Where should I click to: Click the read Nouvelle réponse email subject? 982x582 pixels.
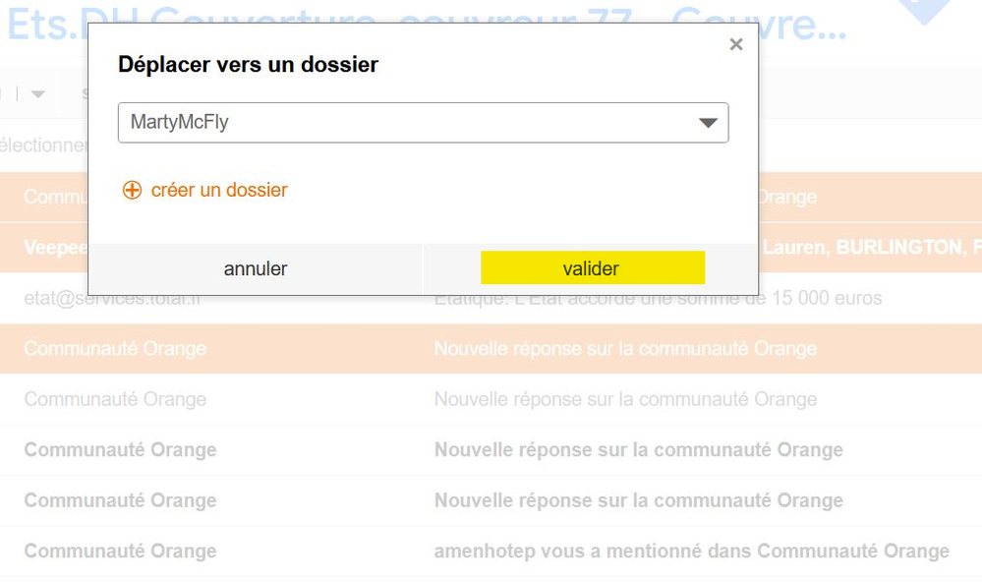click(x=625, y=399)
